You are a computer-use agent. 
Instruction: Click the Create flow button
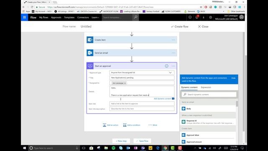click(x=180, y=26)
